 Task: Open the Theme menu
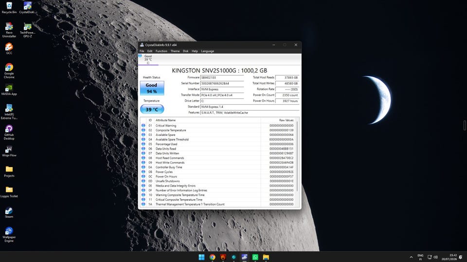175,51
